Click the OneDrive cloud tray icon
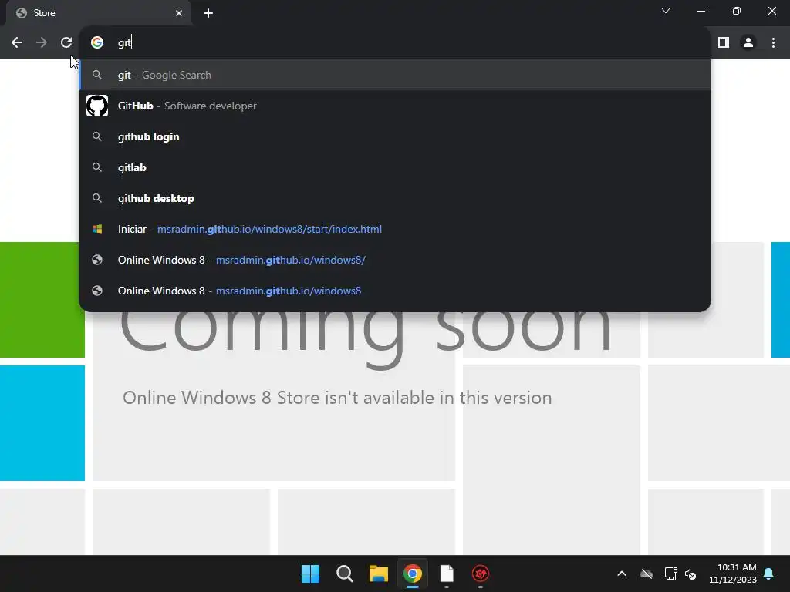 [647, 573]
